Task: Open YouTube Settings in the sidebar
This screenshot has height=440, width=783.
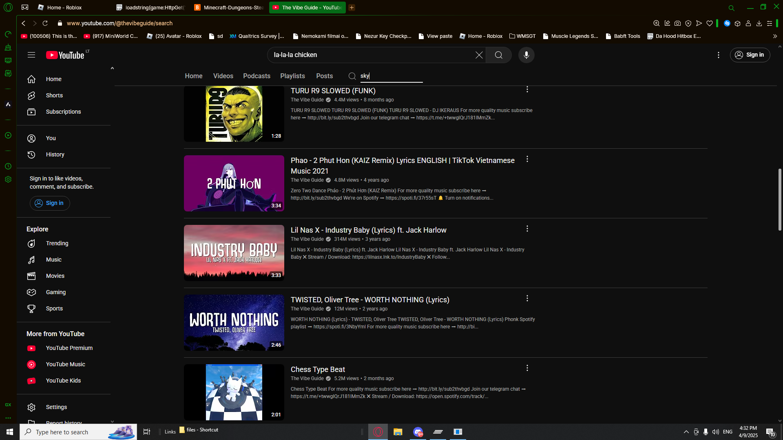Action: (64, 407)
